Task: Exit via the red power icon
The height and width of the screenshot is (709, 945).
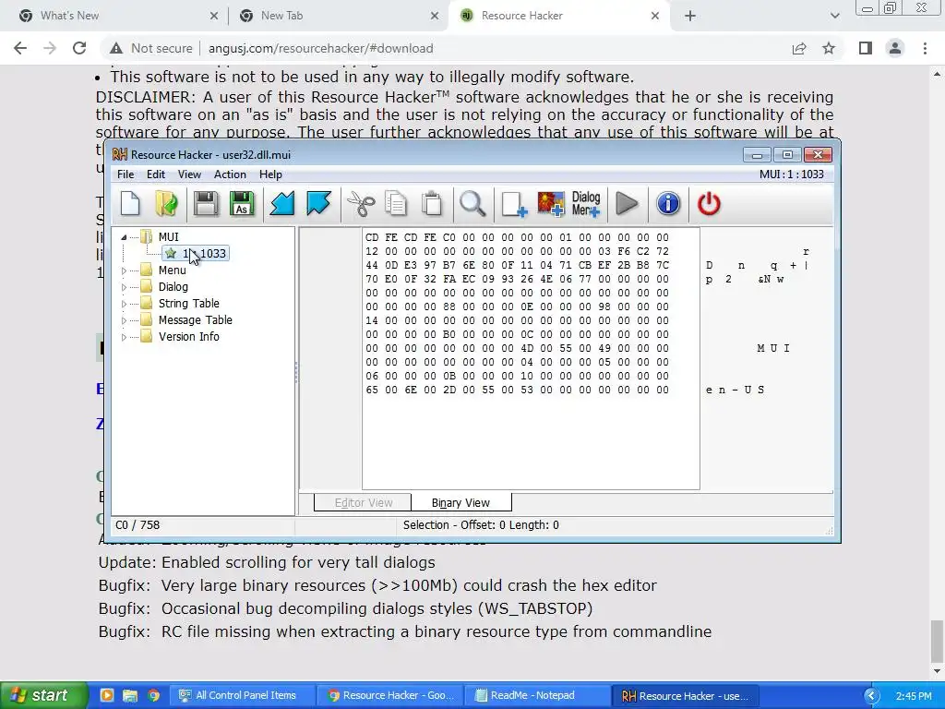Action: pyautogui.click(x=709, y=204)
